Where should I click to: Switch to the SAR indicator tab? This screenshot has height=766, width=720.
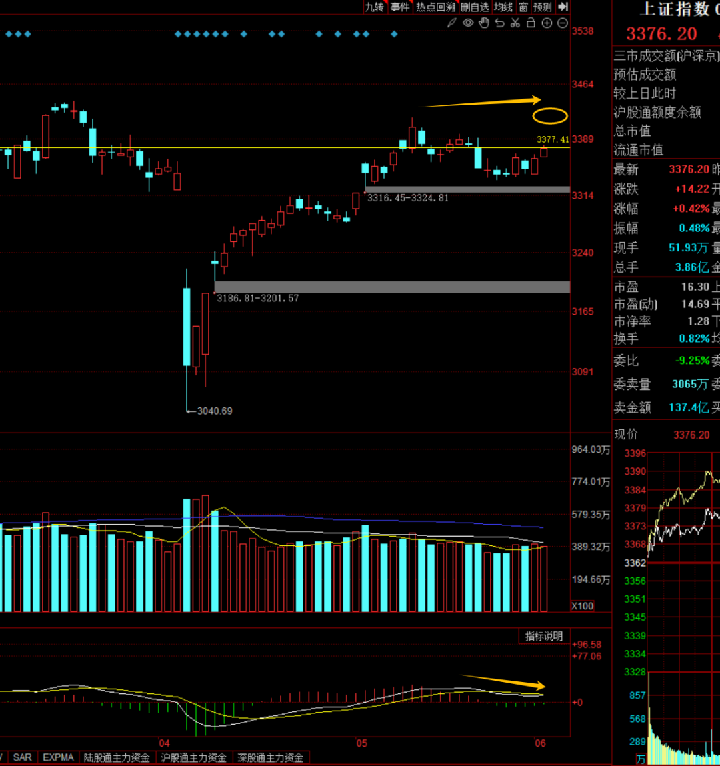(x=22, y=757)
